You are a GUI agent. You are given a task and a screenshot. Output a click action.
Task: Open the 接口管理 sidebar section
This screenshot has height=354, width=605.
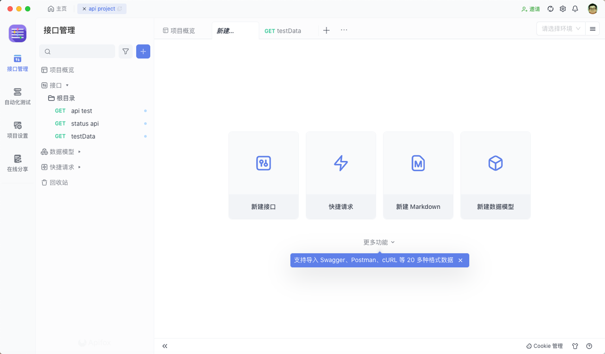pyautogui.click(x=17, y=63)
